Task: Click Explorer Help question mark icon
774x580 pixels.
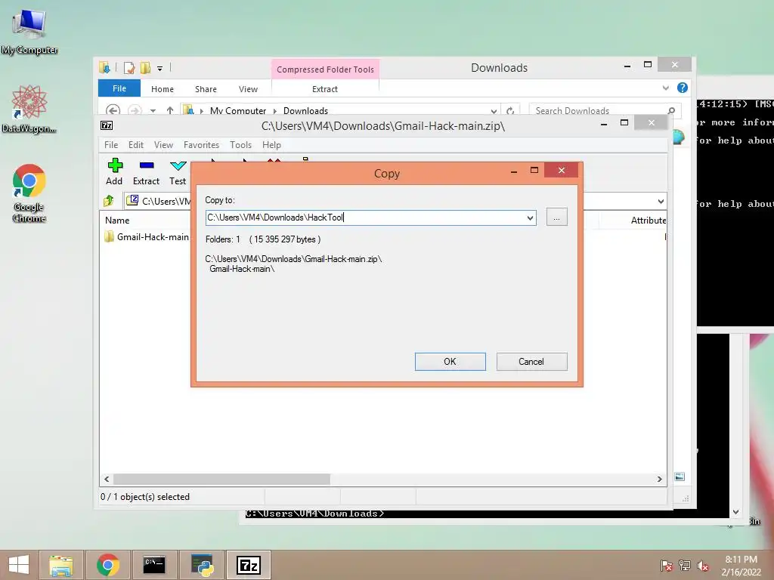Action: tap(683, 88)
